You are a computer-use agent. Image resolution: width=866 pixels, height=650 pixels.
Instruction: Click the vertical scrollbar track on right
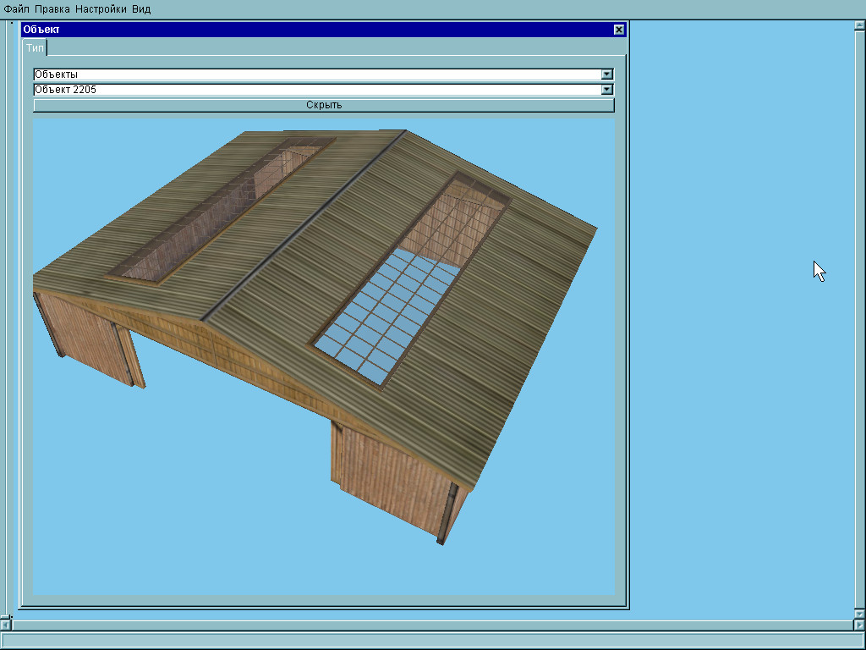[860, 322]
